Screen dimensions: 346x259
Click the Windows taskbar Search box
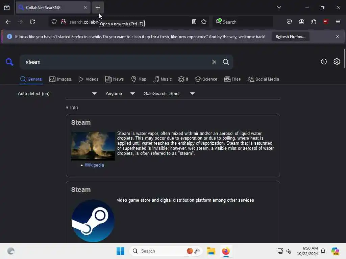(x=166, y=251)
